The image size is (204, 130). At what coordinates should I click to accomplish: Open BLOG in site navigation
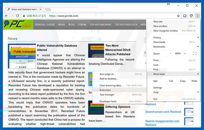(x=72, y=25)
